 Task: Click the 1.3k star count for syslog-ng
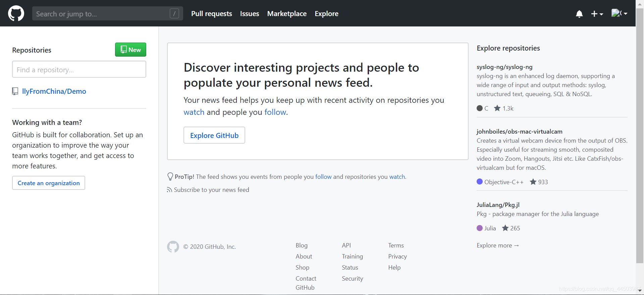[x=508, y=108]
